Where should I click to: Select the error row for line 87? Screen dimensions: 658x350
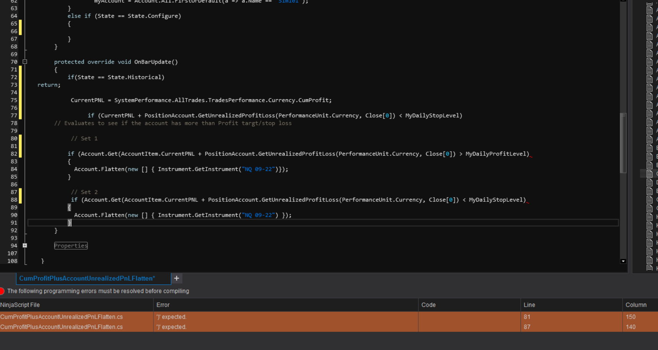[268, 327]
